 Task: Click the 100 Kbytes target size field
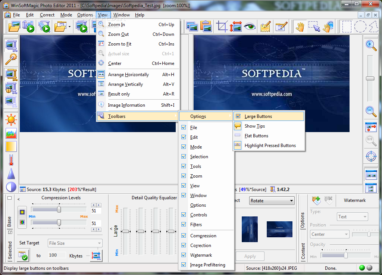tap(57, 255)
